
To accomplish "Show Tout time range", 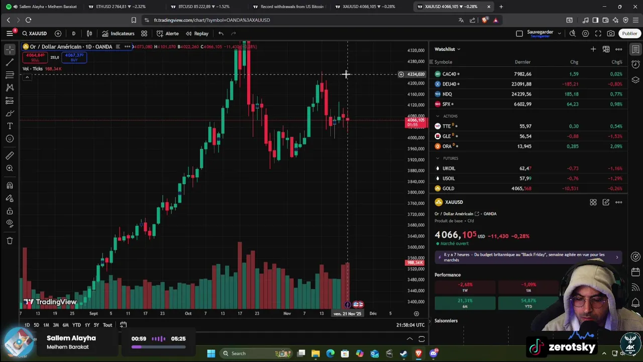I will (108, 325).
